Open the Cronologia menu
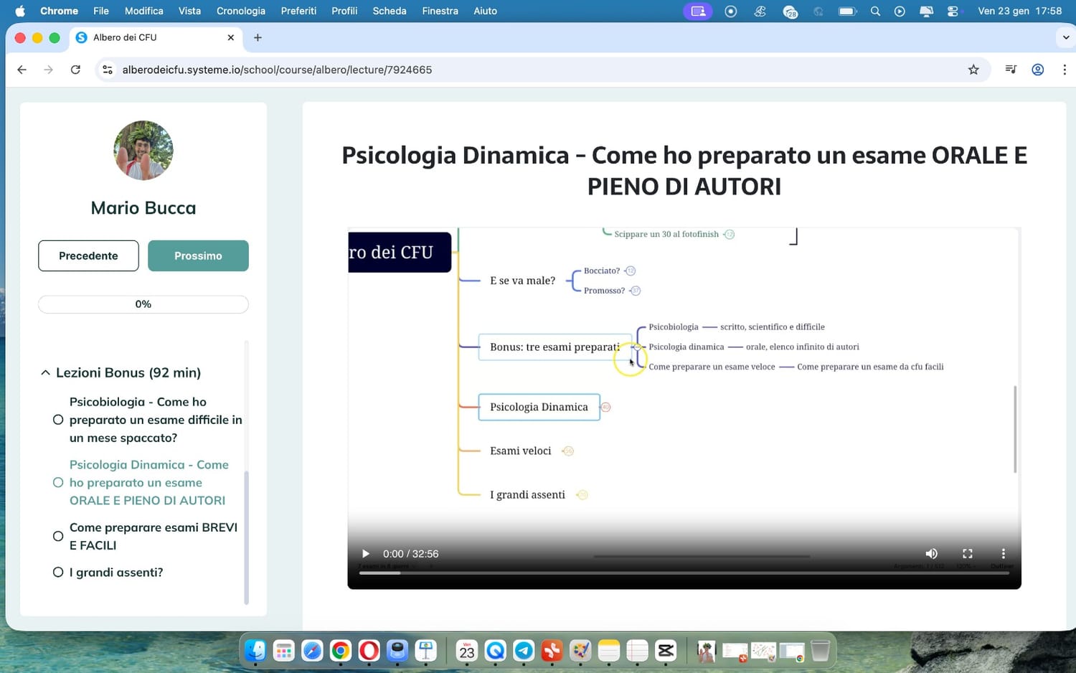This screenshot has height=673, width=1076. [241, 11]
